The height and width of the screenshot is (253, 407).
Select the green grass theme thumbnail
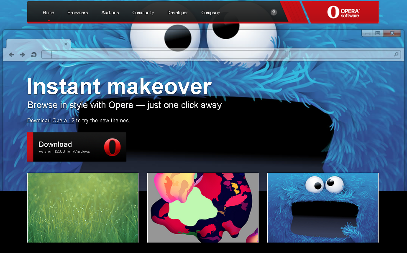coord(82,207)
